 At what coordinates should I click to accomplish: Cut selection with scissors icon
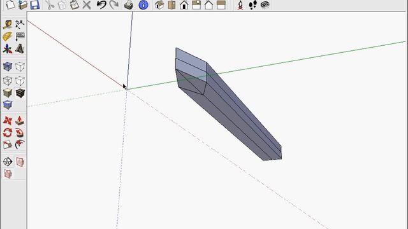click(x=50, y=4)
